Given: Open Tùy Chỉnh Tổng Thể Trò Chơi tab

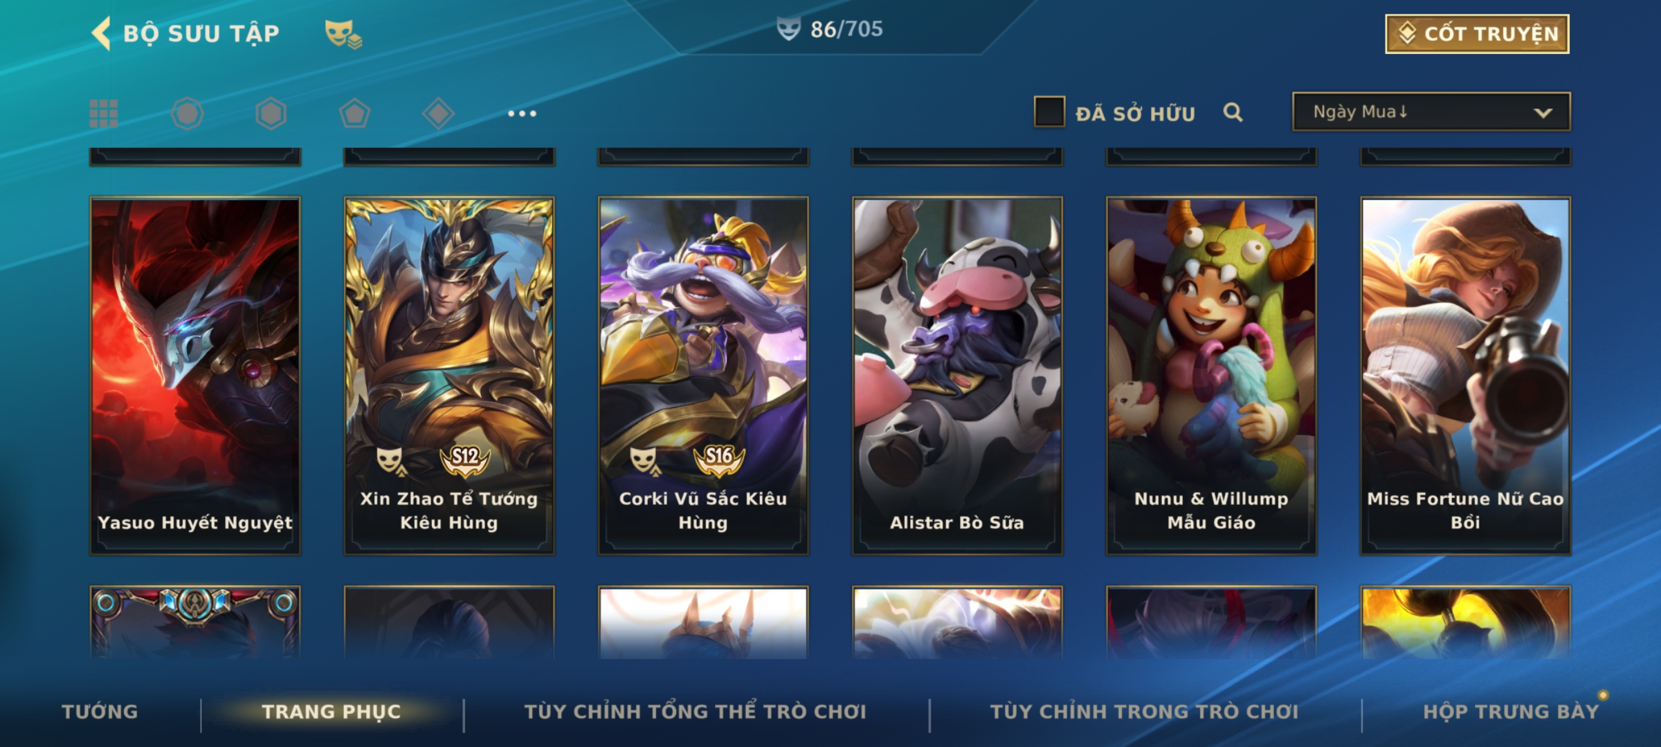Looking at the screenshot, I should coord(696,712).
